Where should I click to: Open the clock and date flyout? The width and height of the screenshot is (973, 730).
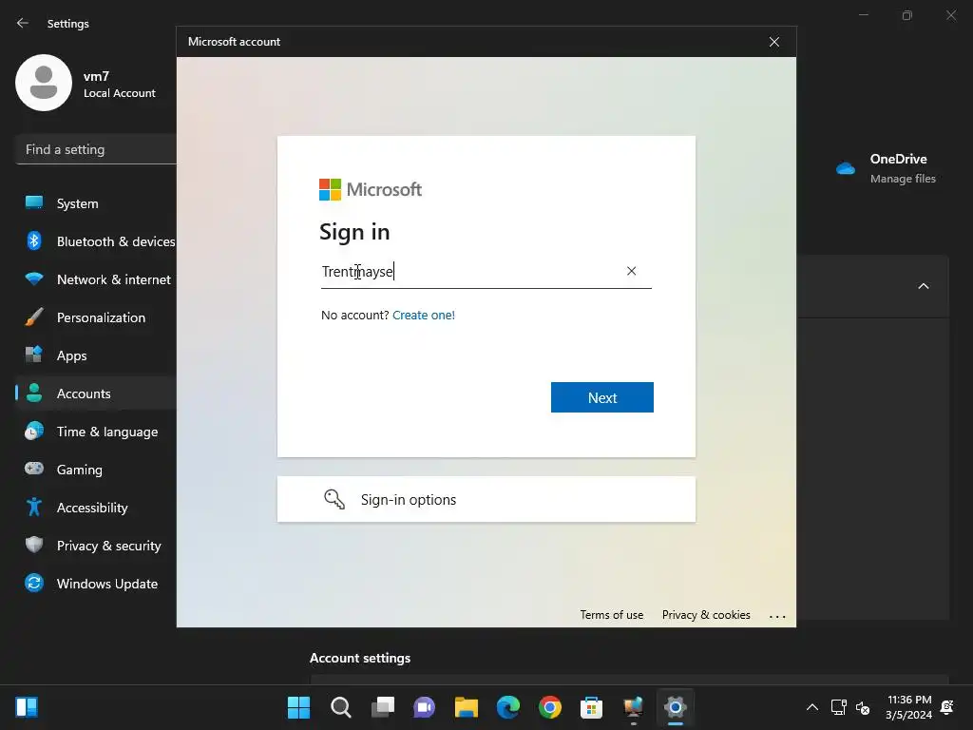click(x=908, y=707)
